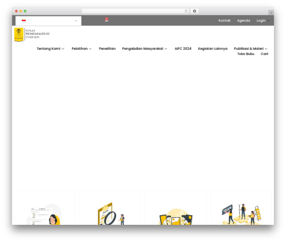Open a new browser tab with plus
The image size is (286, 242).
coord(271,13)
